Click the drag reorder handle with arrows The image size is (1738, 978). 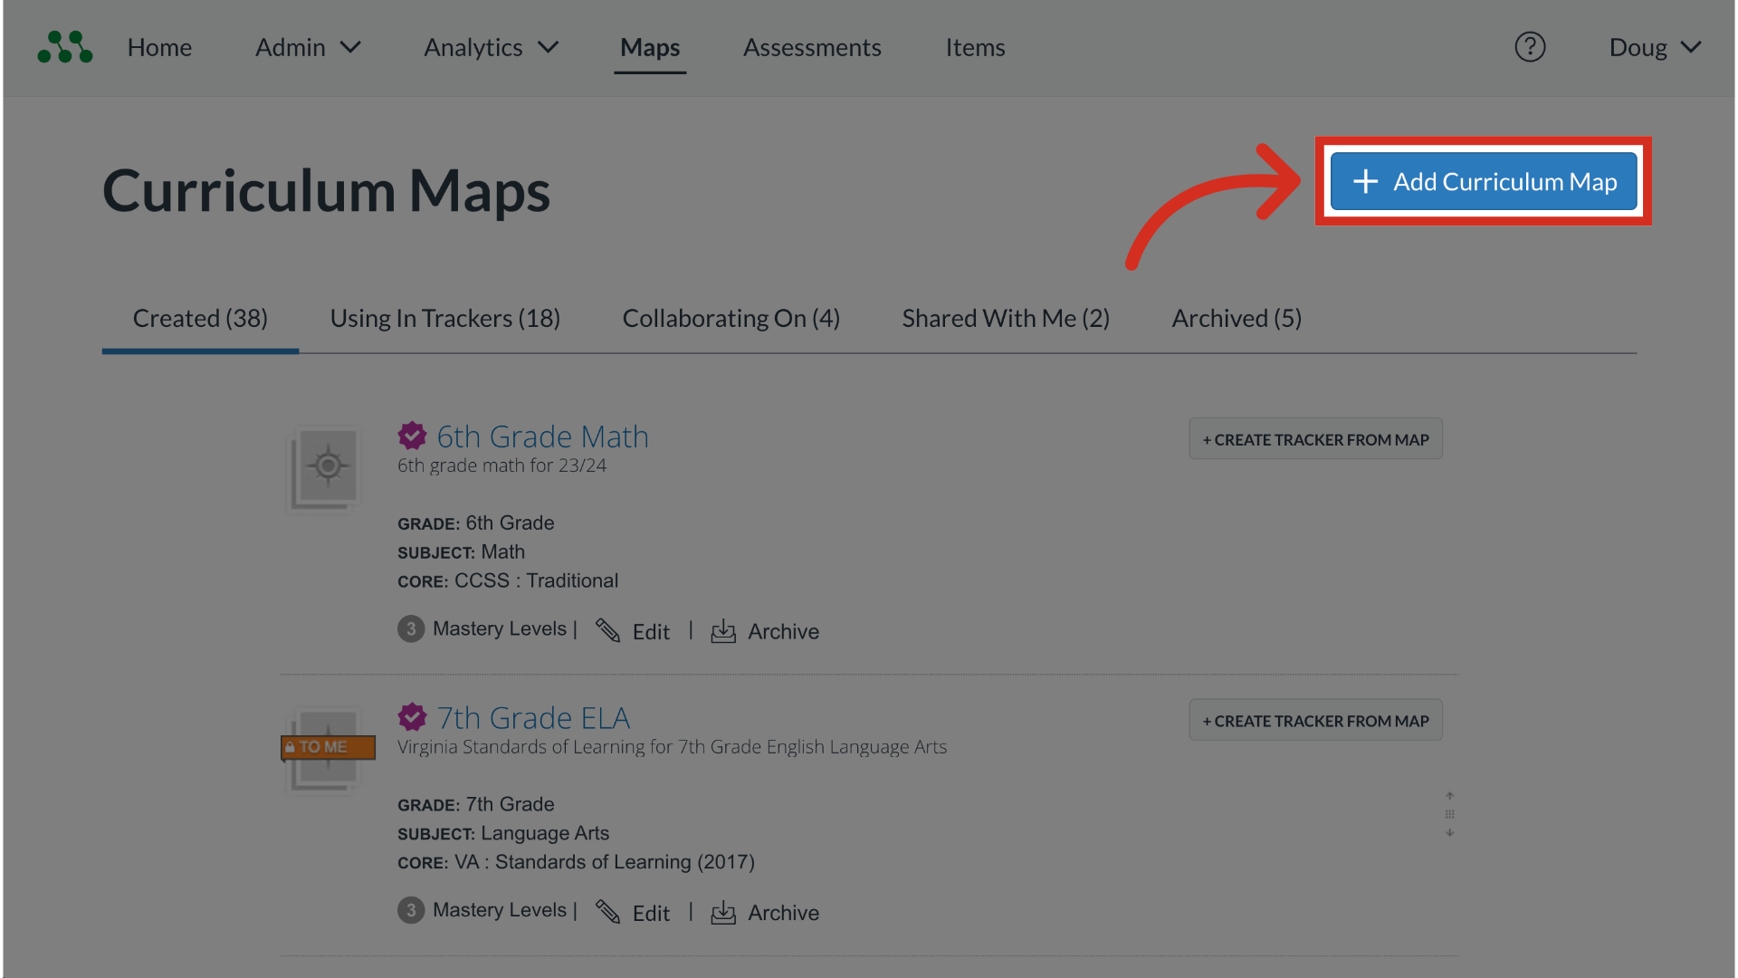click(x=1449, y=814)
